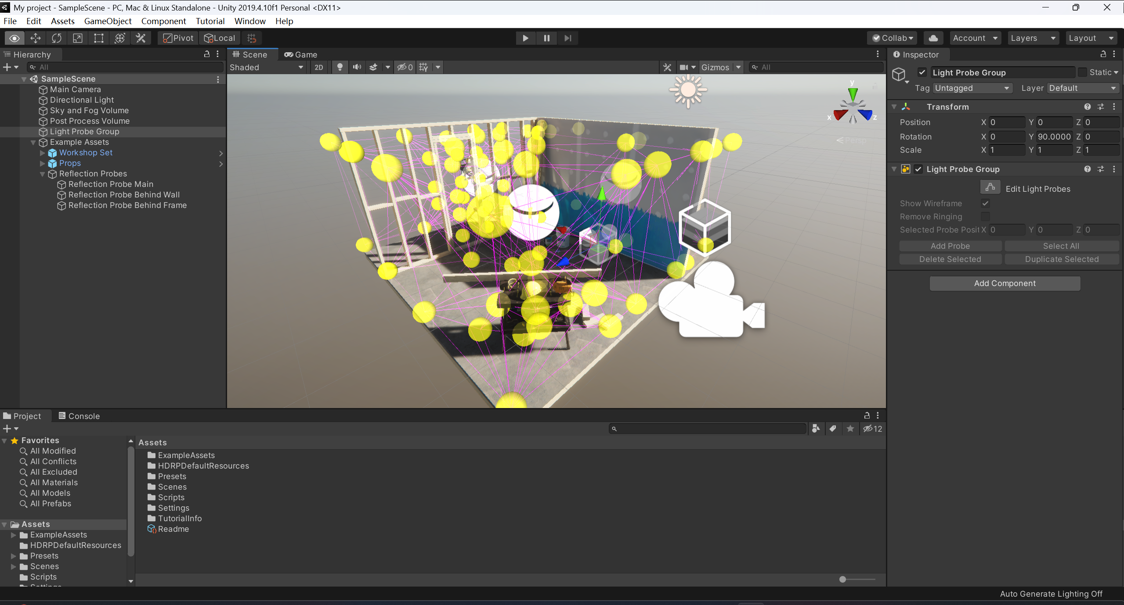Toggle the 2D view mode
The image size is (1124, 605).
319,67
